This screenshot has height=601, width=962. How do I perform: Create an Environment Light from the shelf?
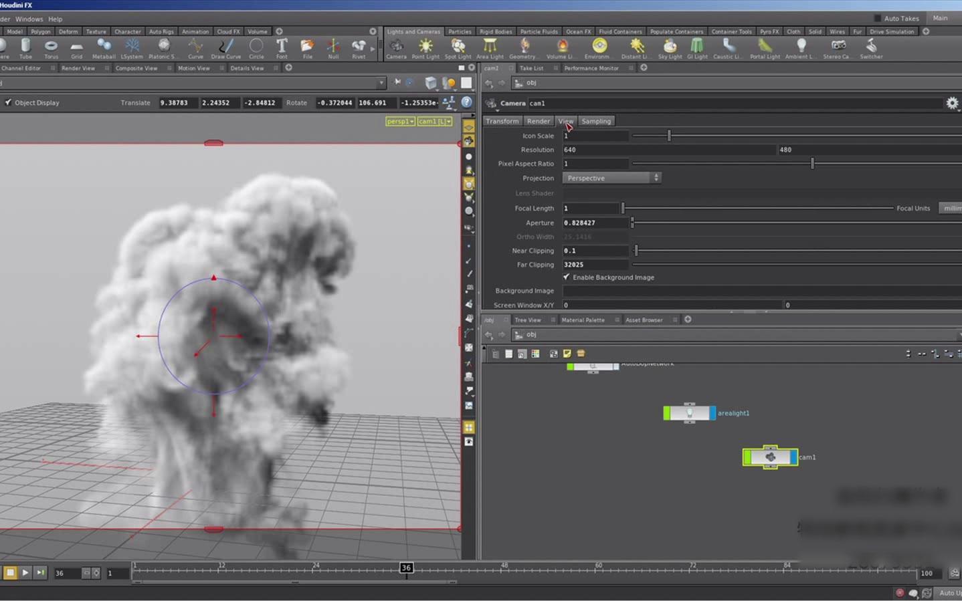coord(599,48)
